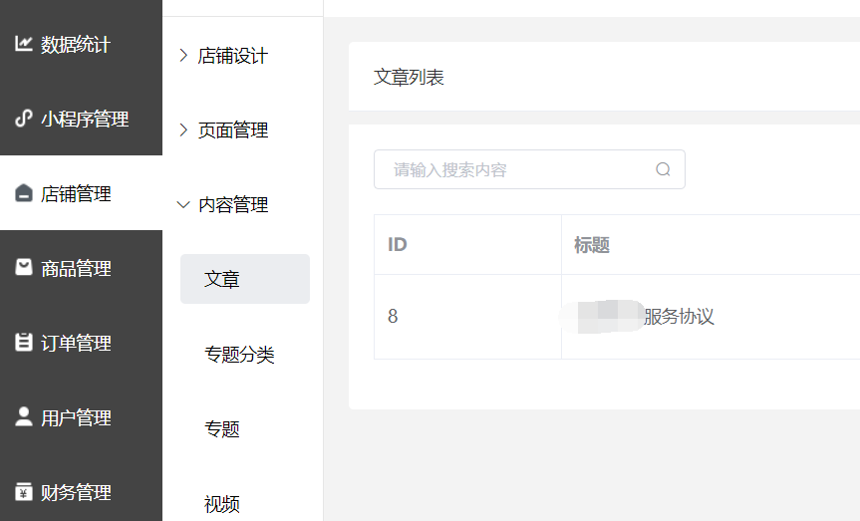
Task: Click the search magnifier icon
Action: point(663,169)
